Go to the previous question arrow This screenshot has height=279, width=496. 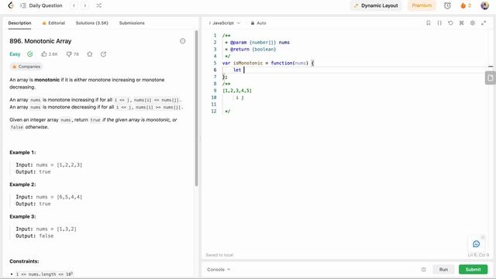pos(74,5)
